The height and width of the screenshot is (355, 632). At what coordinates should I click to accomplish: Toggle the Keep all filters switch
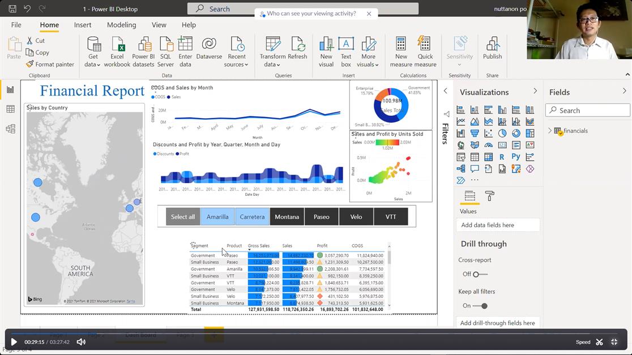[x=480, y=306]
